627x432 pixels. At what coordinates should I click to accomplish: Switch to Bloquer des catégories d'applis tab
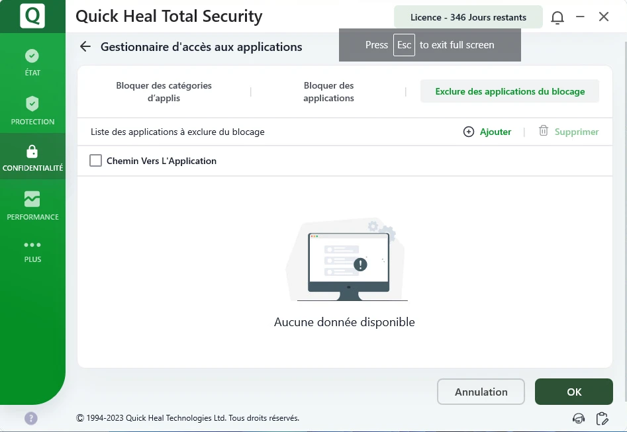coord(164,92)
